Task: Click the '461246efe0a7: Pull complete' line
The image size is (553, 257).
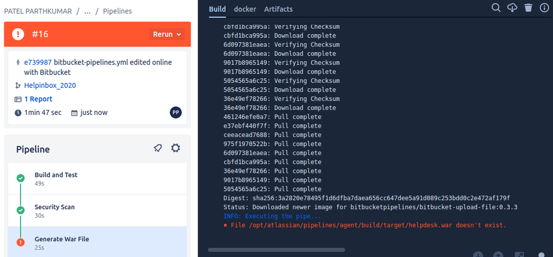Action: 272,117
